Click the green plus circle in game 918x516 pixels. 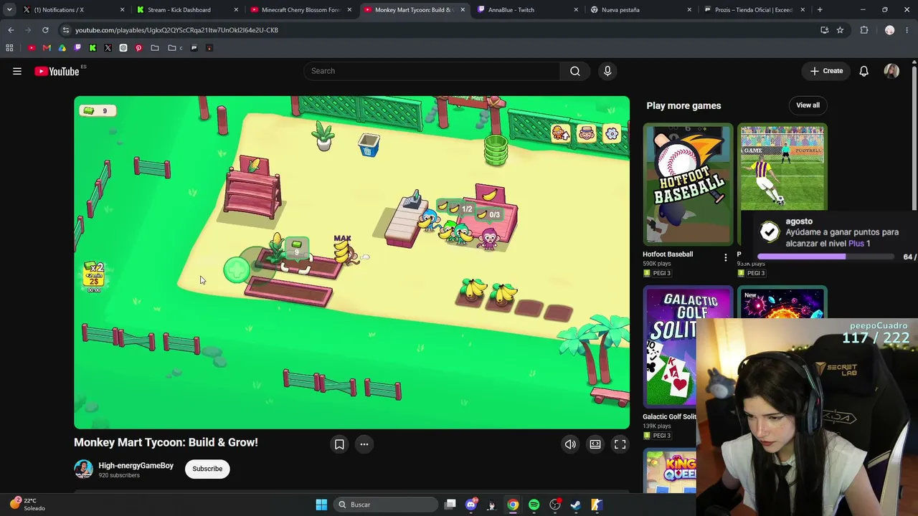(x=236, y=269)
